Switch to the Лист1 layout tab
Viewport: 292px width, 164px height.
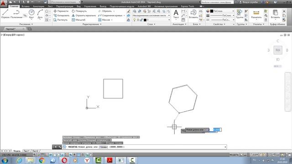click(x=26, y=151)
